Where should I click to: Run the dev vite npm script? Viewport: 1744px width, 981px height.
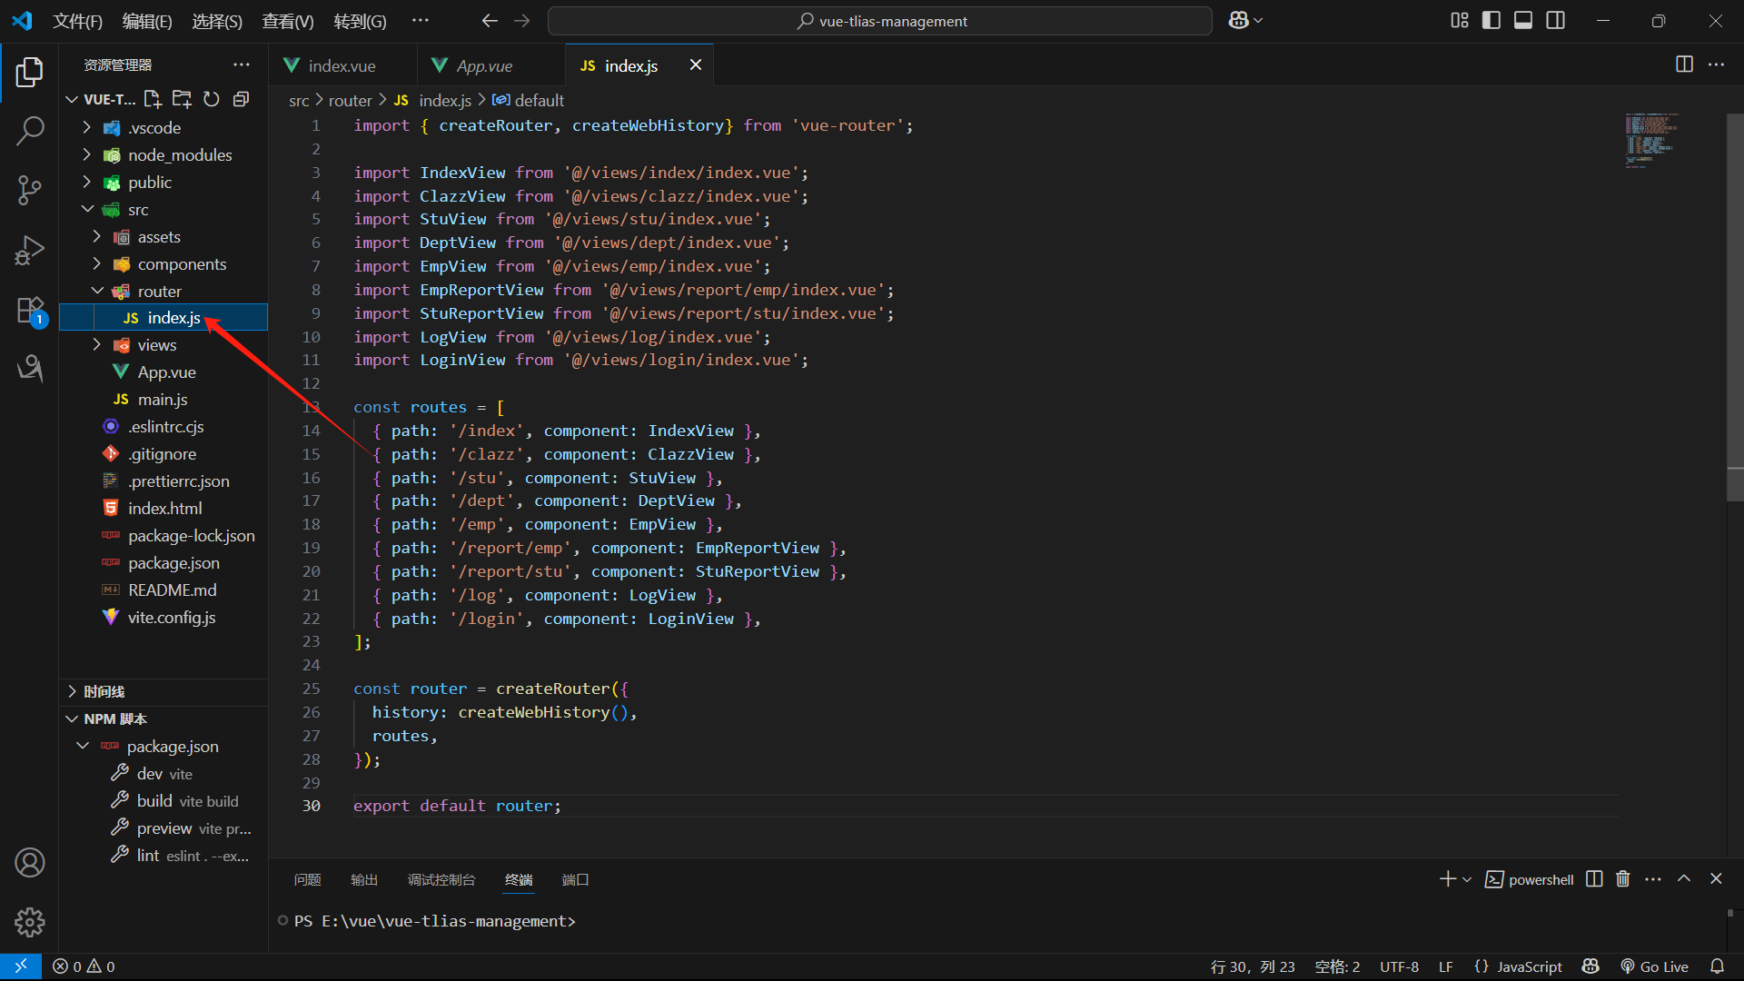click(164, 774)
